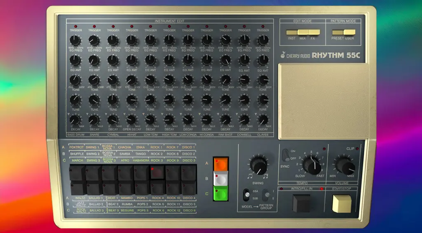
Task: Toggle the Sync on/off switch
Action: [x=284, y=155]
